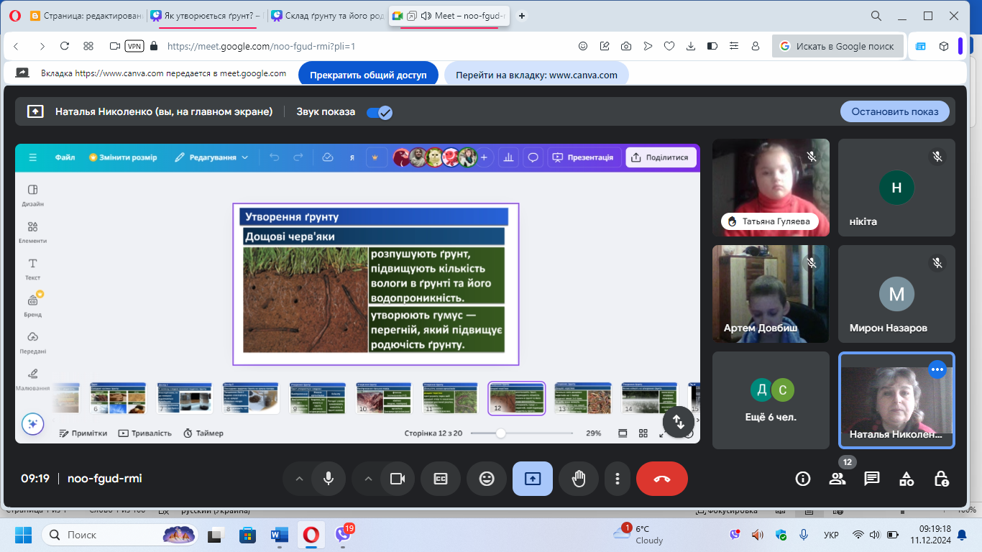The image size is (982, 552).
Task: Open Дизайн panel in Canva sidebar
Action: (x=32, y=195)
